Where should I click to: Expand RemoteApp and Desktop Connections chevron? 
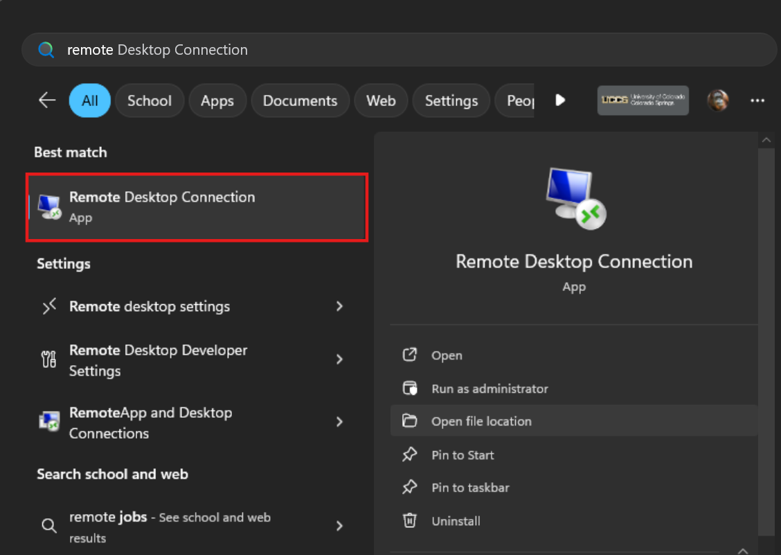(x=340, y=422)
